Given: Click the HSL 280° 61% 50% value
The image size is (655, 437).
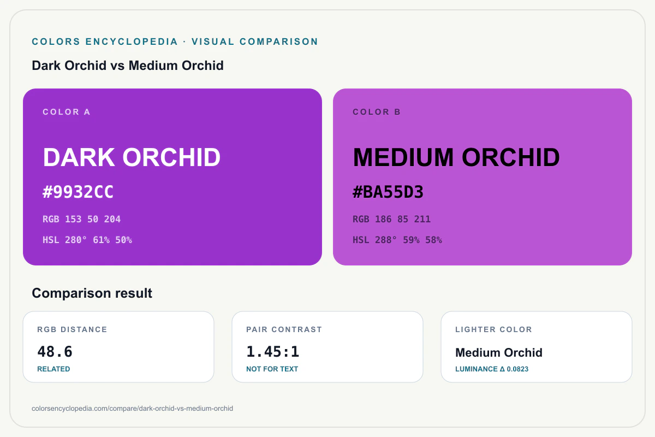Looking at the screenshot, I should tap(87, 240).
